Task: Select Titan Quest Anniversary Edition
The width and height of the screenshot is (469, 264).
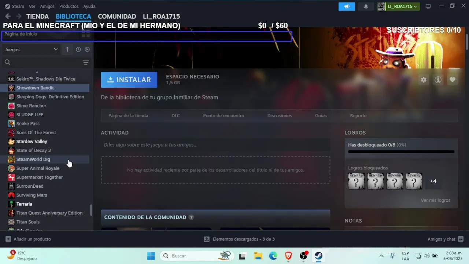Action: point(49,213)
